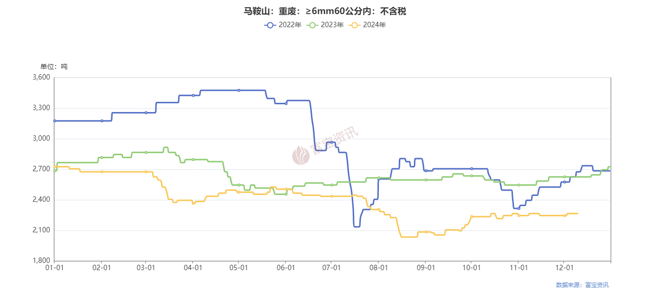
Task: Select the 11-01 point on the blue 2022 line
Action: [519, 208]
